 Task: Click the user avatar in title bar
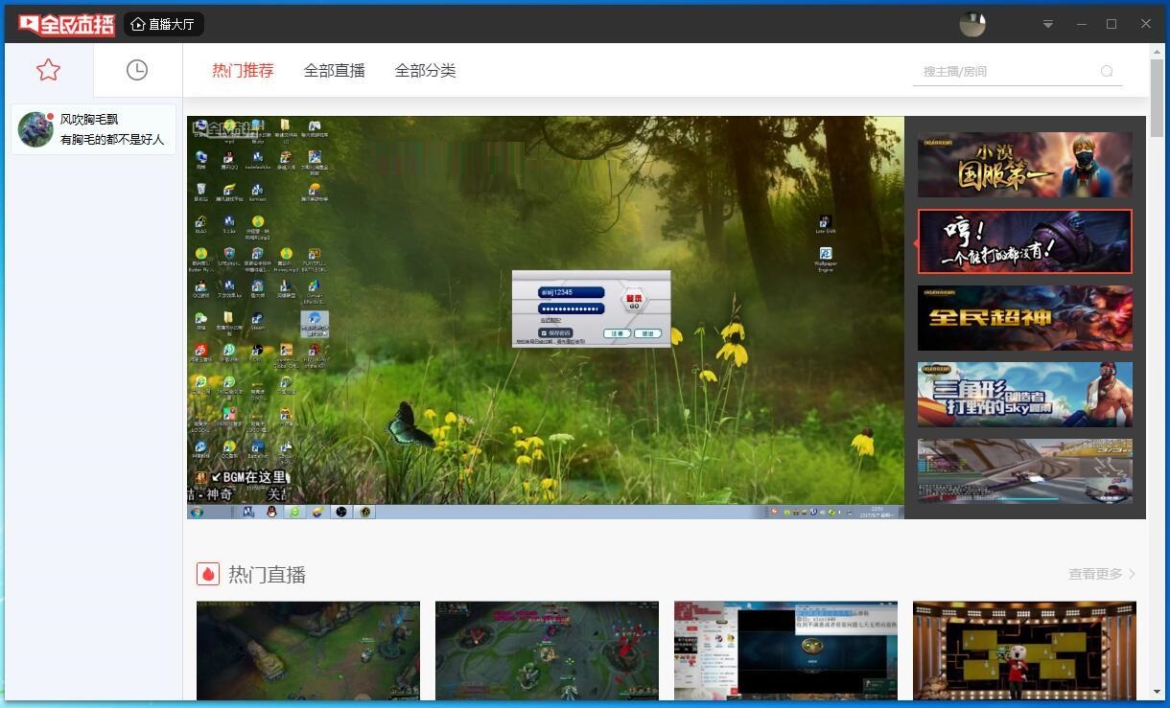coord(972,24)
